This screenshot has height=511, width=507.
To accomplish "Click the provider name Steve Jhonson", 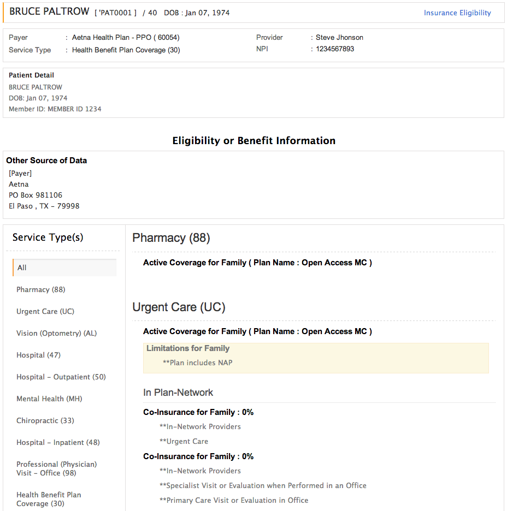I will coord(339,37).
